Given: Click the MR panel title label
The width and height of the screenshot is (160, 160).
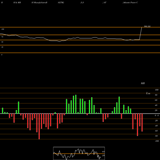Looking at the screenshot, I should 143,83.
